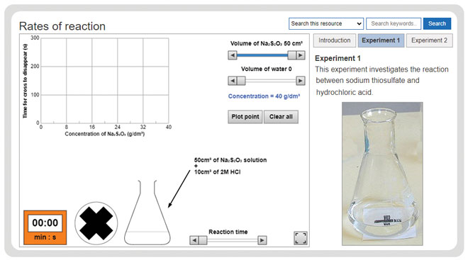This screenshot has width=468, height=260.
Task: Click the empty graph plotting area
Action: (105, 81)
